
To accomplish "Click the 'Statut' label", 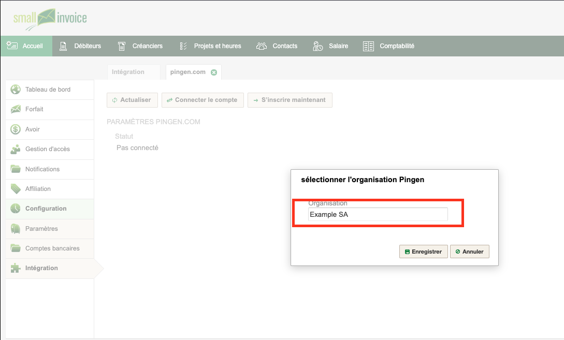I will 124,136.
